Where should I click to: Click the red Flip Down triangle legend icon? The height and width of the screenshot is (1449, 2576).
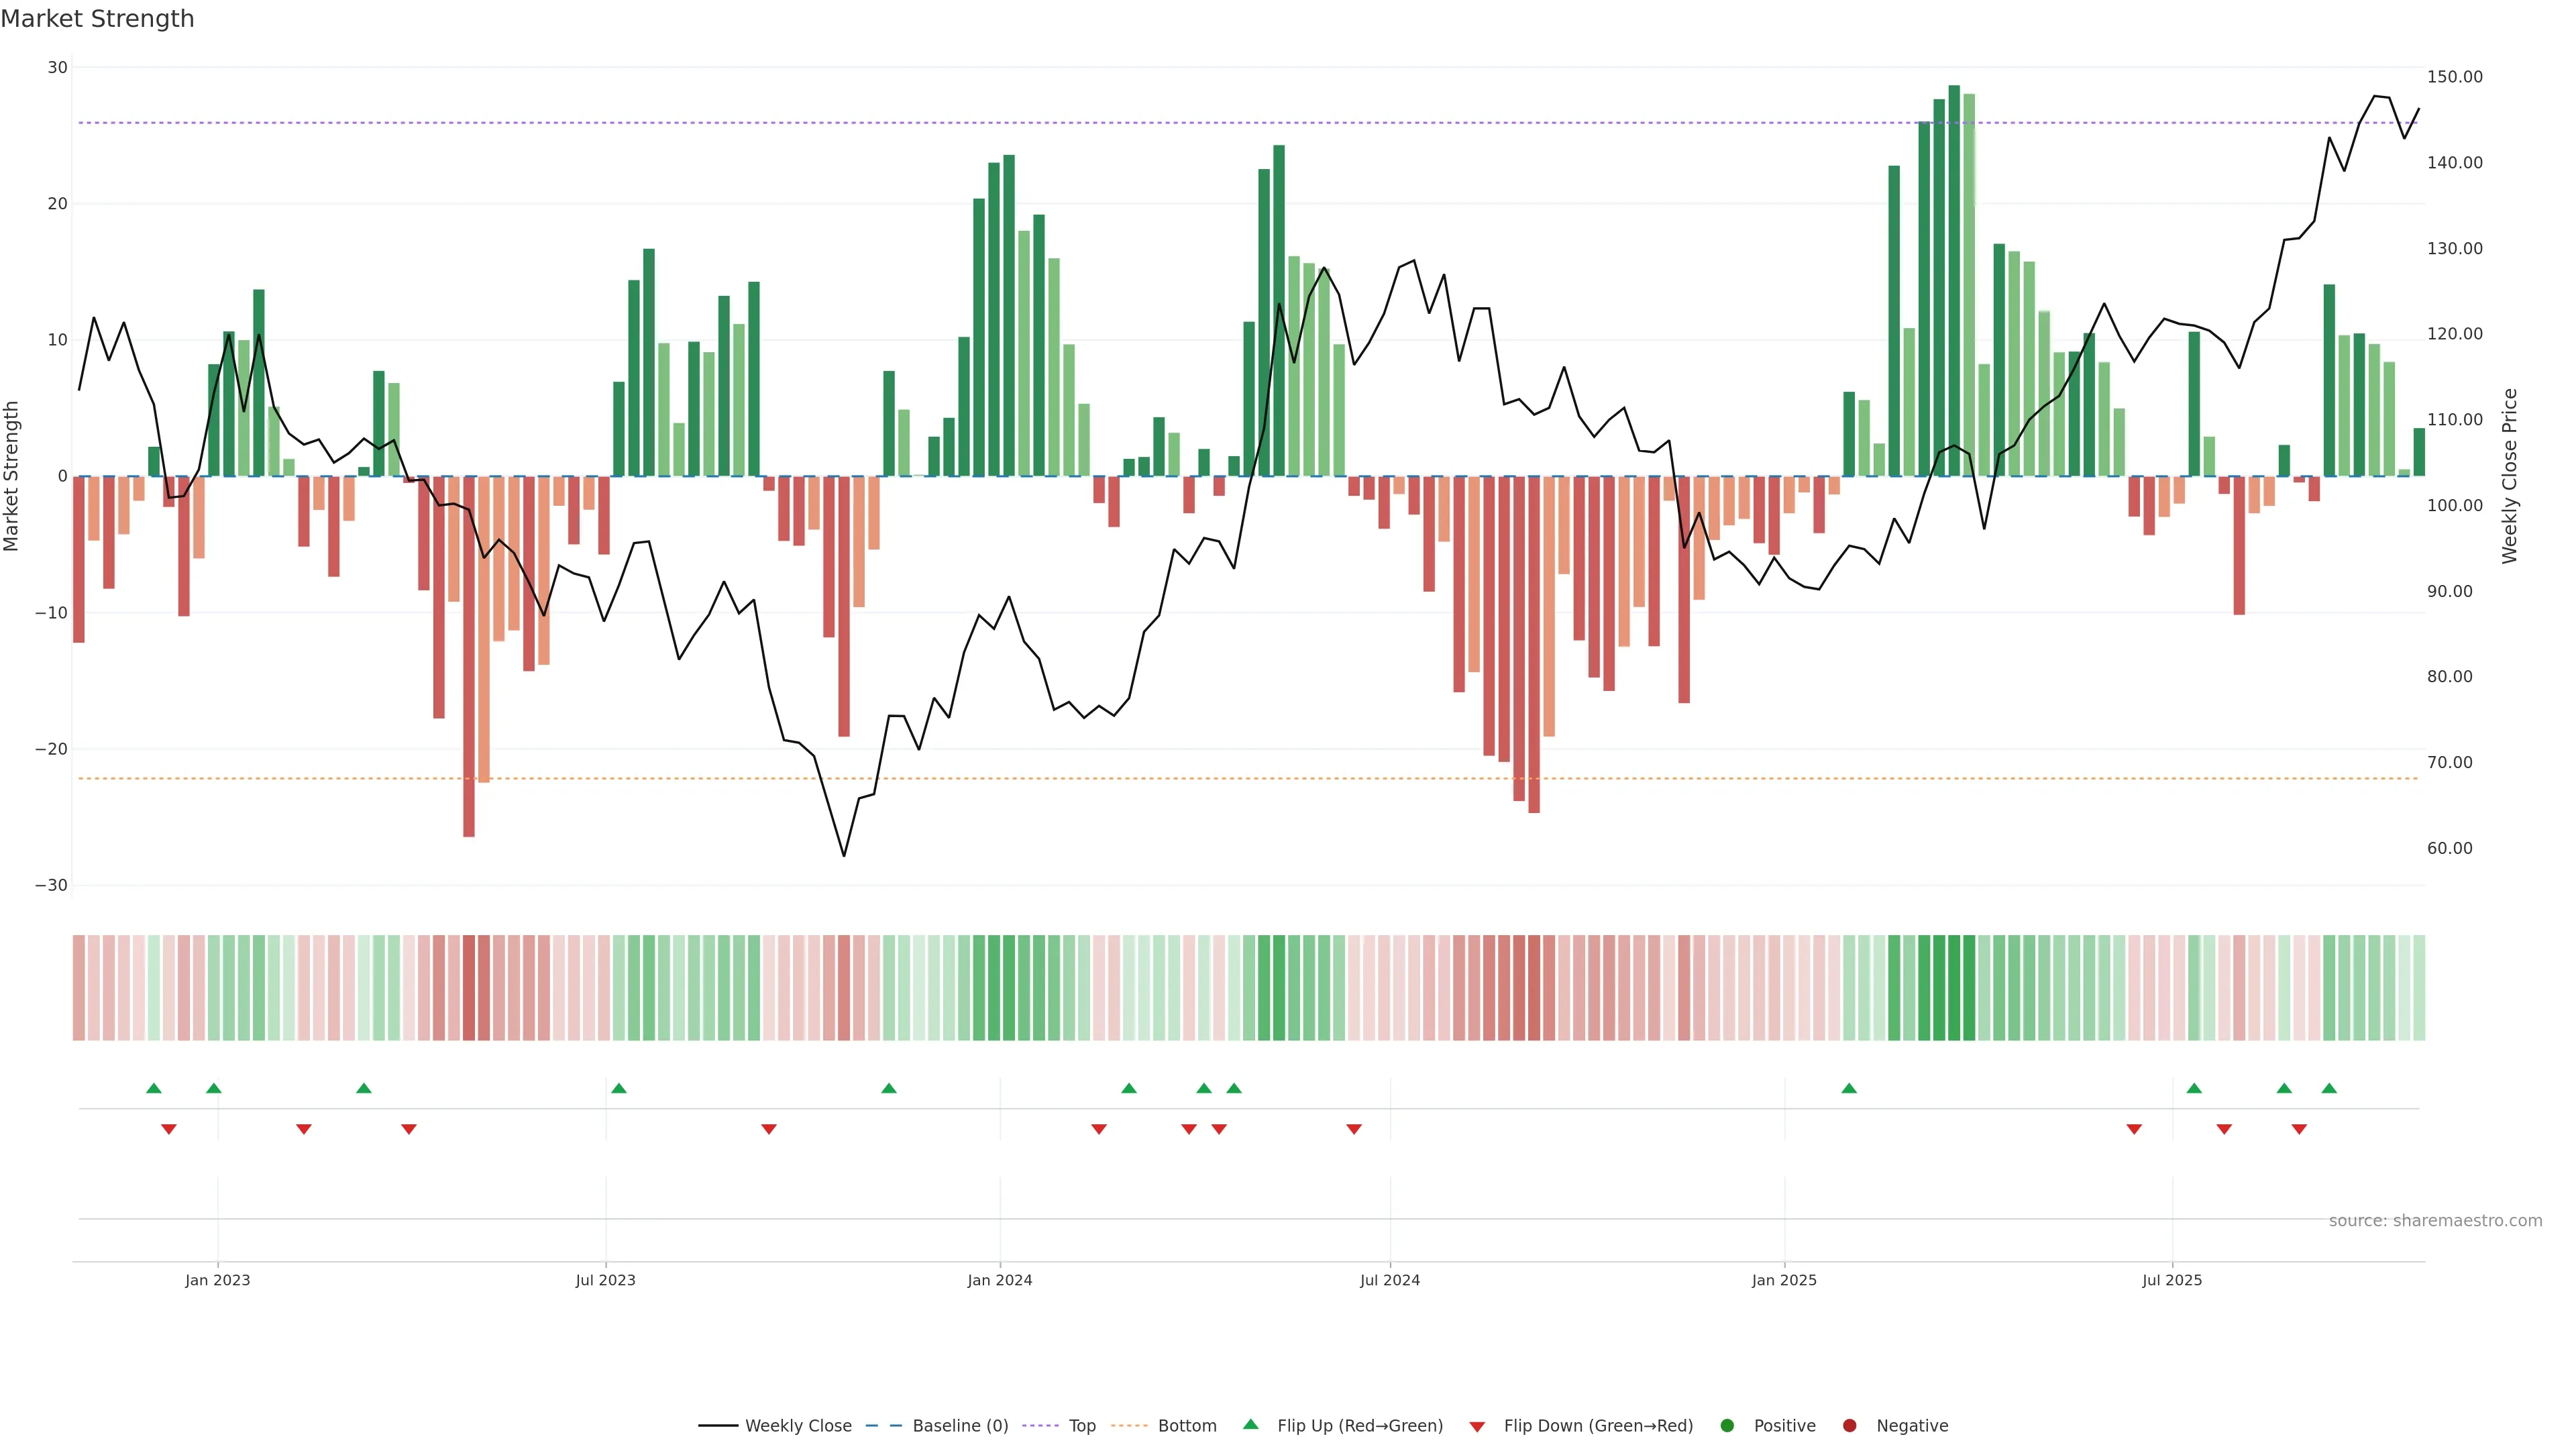(1477, 1426)
